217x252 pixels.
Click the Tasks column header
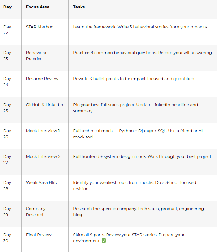pyautogui.click(x=79, y=7)
